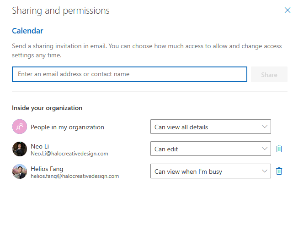Image resolution: width=293 pixels, height=232 pixels.
Task: Click the helios.fang@halocreativedesign.com email address
Action: (x=75, y=176)
